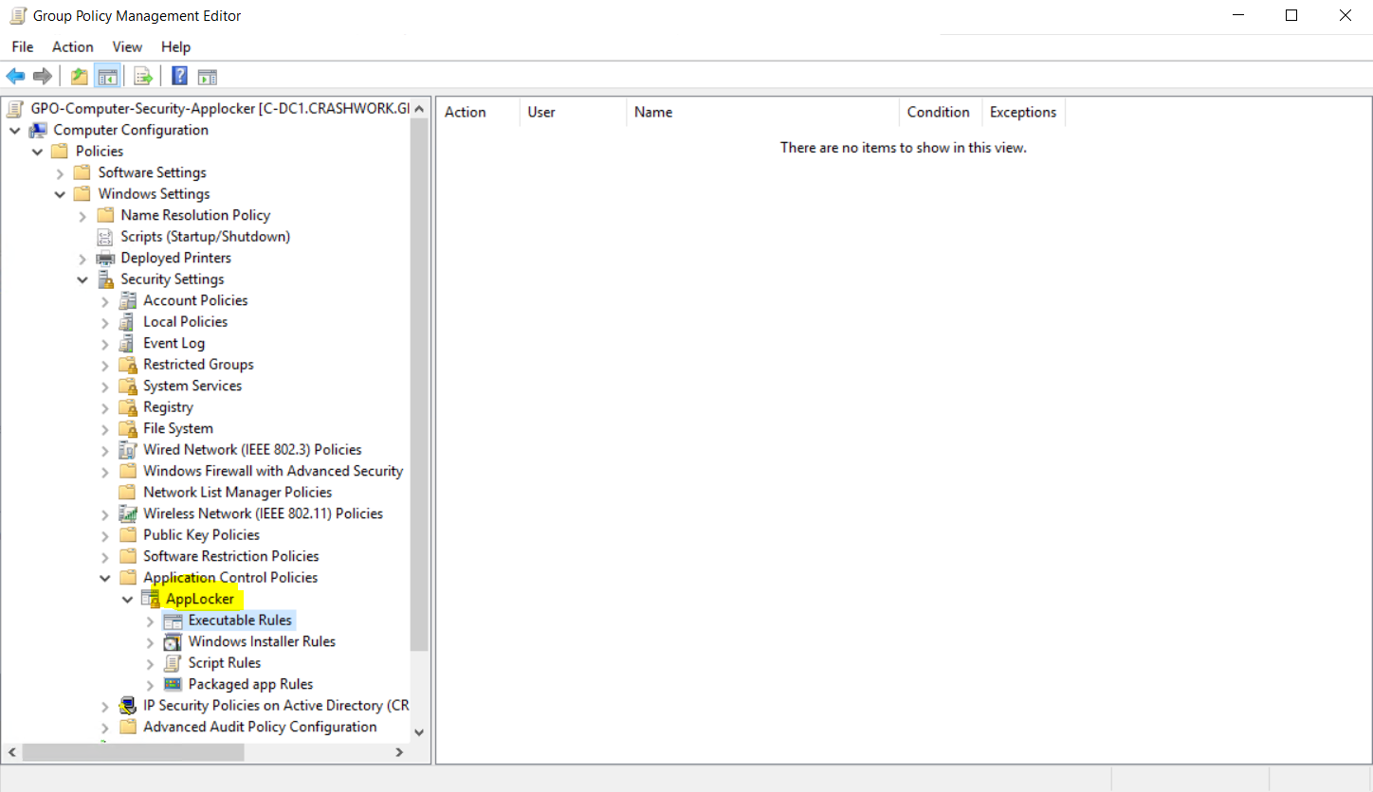This screenshot has height=792, width=1373.
Task: Click tree pane horizontal scrollbar right arrow
Action: pyautogui.click(x=399, y=752)
